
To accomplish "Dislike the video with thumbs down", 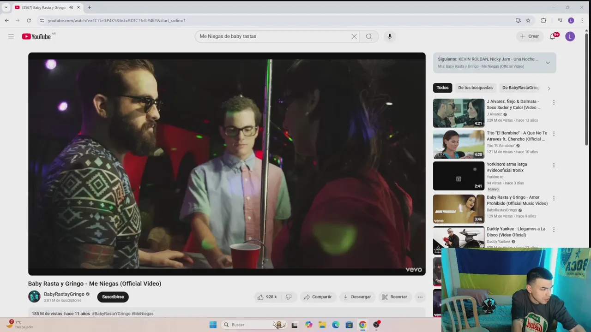I will 289,297.
